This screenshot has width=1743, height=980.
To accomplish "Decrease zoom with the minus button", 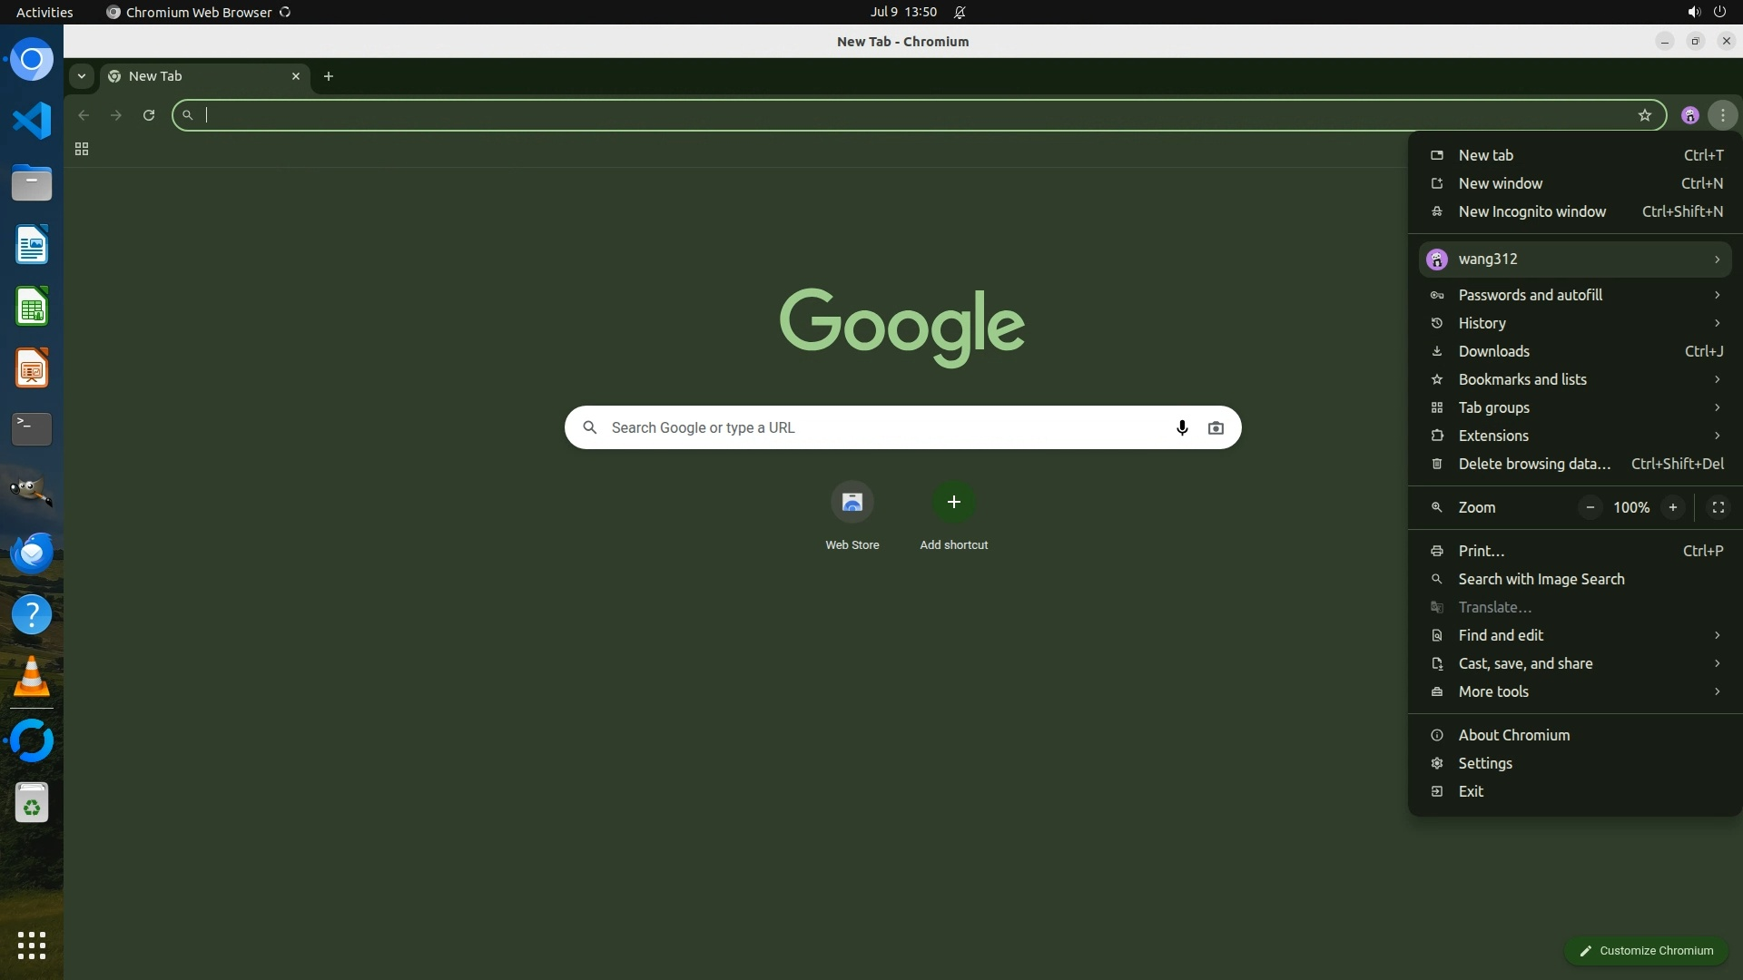I will 1590,507.
